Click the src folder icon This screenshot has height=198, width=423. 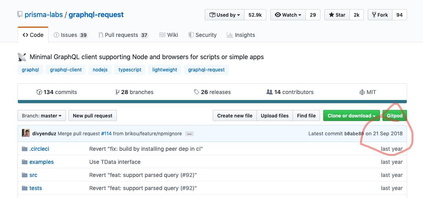[x=25, y=175]
